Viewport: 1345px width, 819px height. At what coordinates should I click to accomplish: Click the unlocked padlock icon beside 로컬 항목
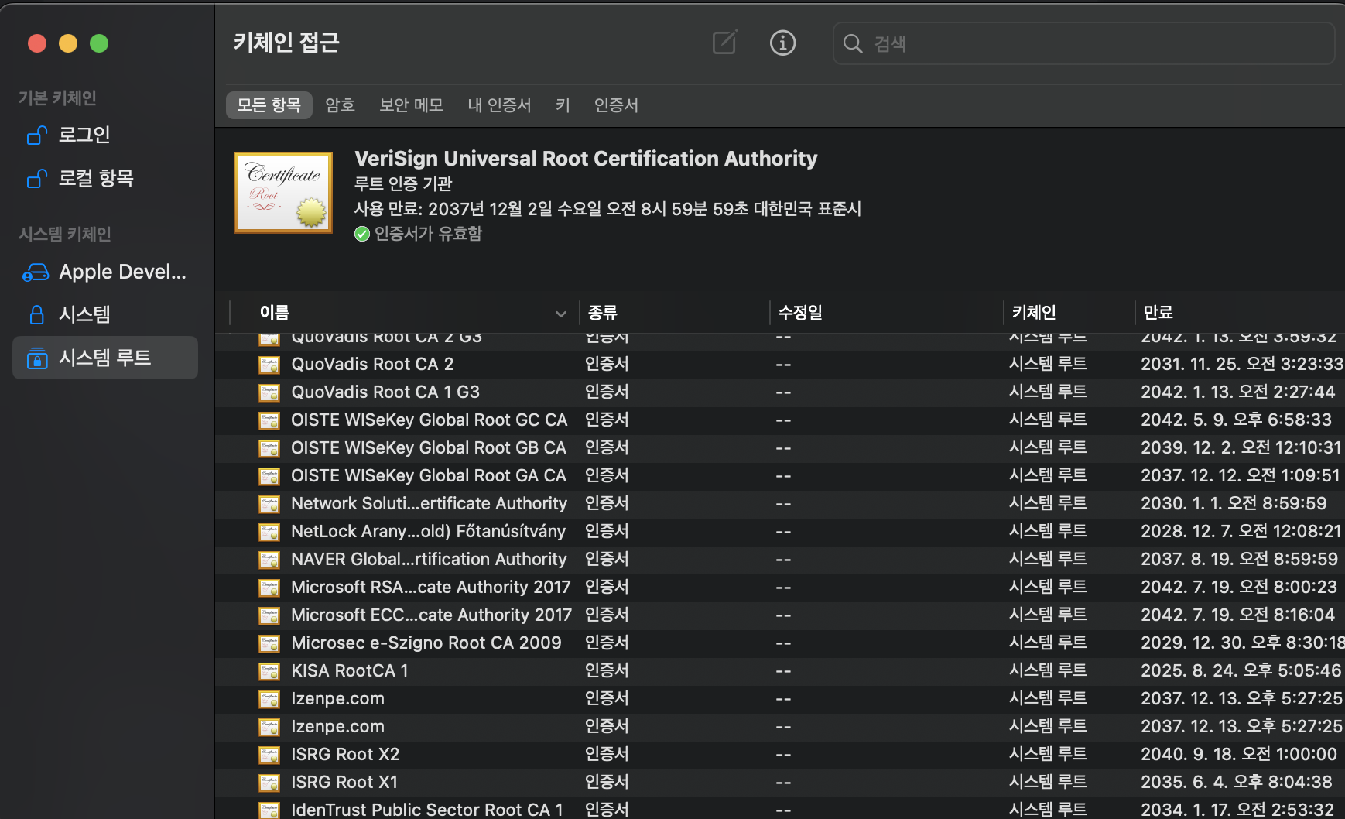tap(37, 179)
